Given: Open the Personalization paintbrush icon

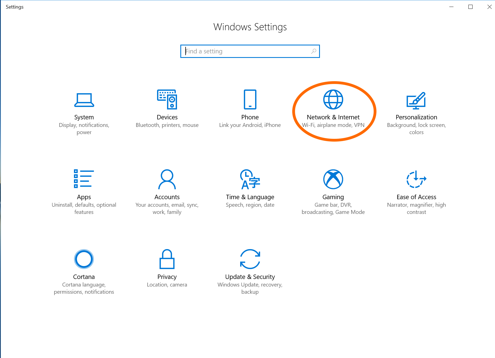Looking at the screenshot, I should [x=416, y=101].
